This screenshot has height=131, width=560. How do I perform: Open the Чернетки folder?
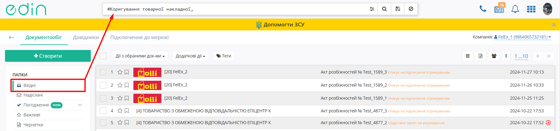(33, 125)
